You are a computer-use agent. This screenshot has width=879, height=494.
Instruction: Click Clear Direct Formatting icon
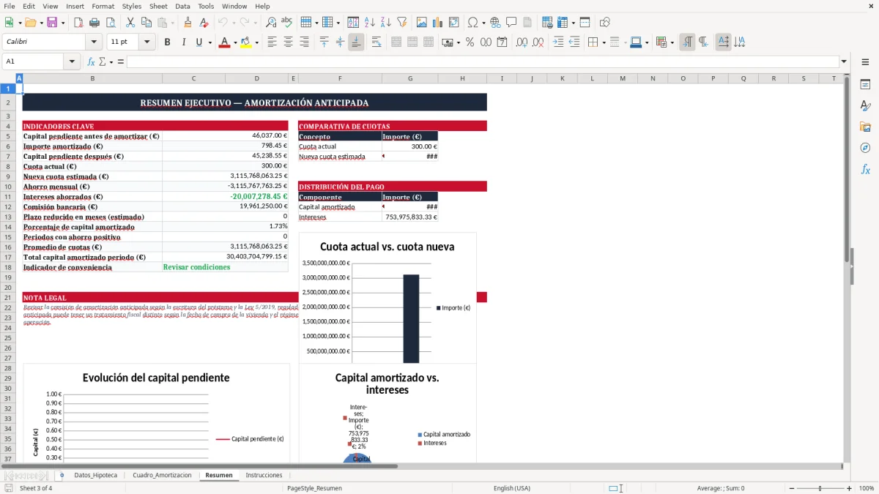click(x=204, y=23)
